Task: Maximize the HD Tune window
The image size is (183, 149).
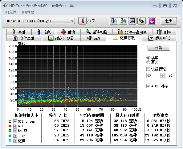Action: [165, 6]
